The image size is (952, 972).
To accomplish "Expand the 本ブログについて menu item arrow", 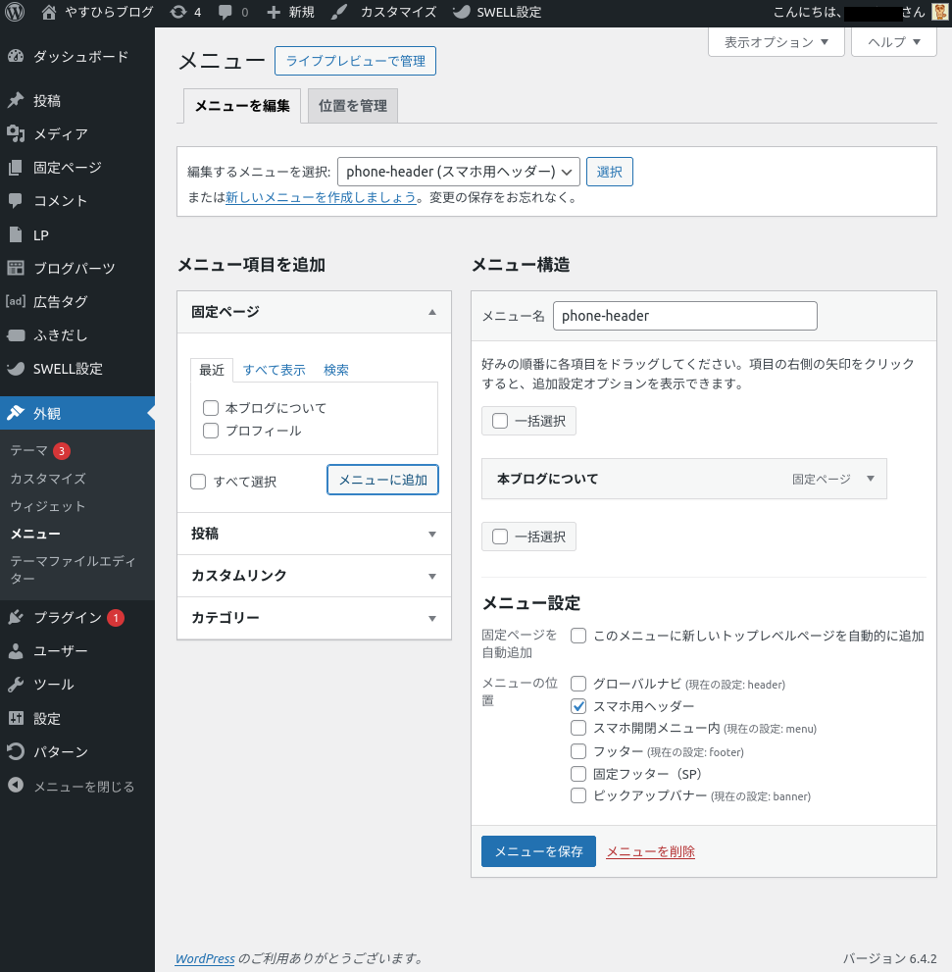I will pos(871,479).
